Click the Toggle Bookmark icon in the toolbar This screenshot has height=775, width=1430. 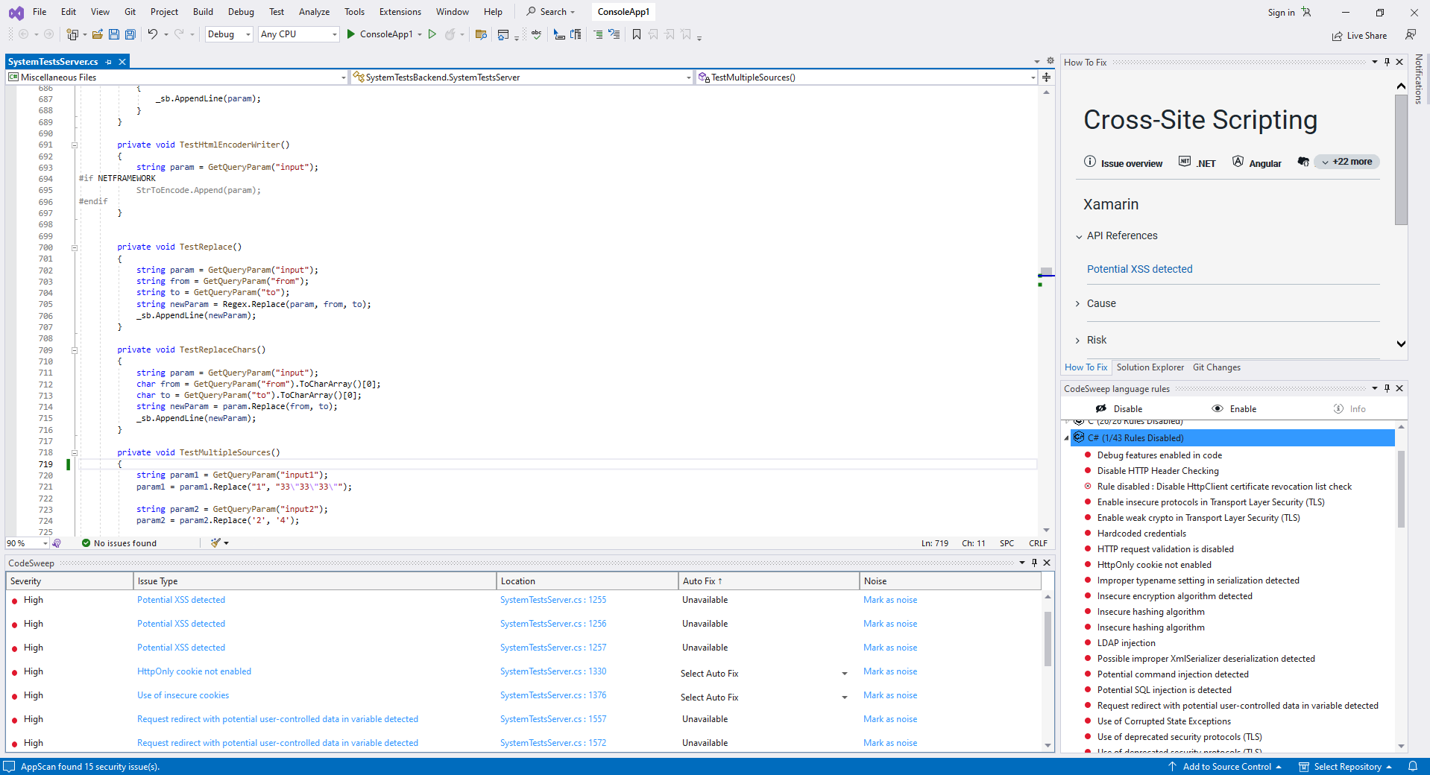[x=637, y=34]
